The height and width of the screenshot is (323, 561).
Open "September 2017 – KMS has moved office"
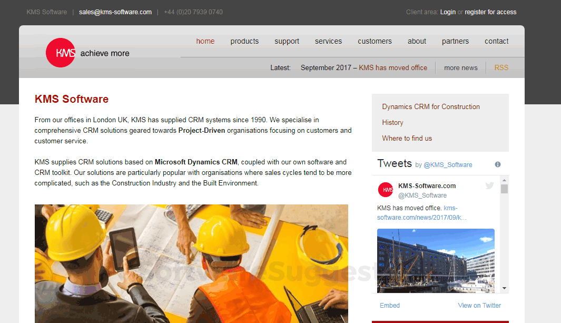[363, 67]
